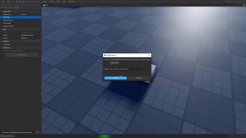The height and width of the screenshot is (138, 246).
Task: Select the RoughnessMap property row
Action: tap(20, 26)
